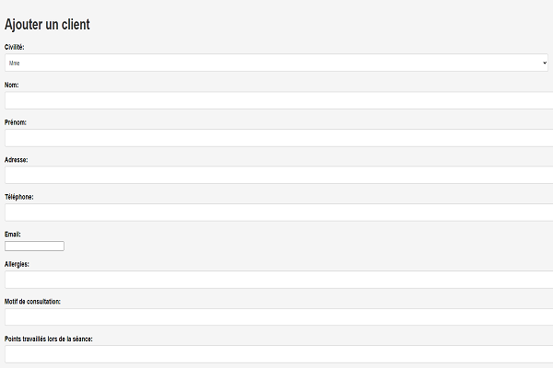Click the Allergies label
Image resolution: width=553 pixels, height=368 pixels.
click(17, 264)
